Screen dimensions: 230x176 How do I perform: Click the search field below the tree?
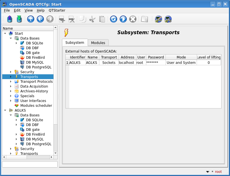pos(30,164)
